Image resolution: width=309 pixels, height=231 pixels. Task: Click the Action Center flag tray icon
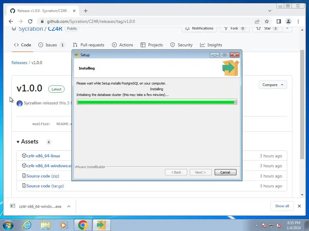(264, 225)
